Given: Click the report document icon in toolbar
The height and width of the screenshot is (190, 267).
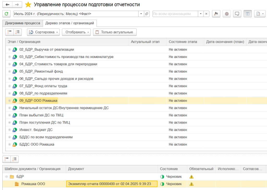Looking at the screenshot, I should tap(259, 14).
